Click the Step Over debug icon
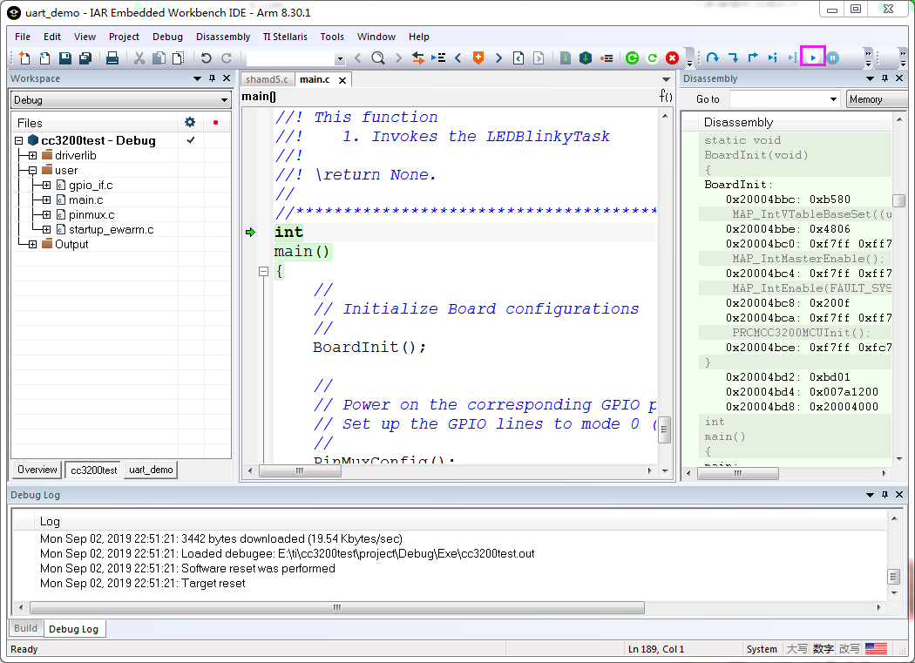 pyautogui.click(x=713, y=58)
